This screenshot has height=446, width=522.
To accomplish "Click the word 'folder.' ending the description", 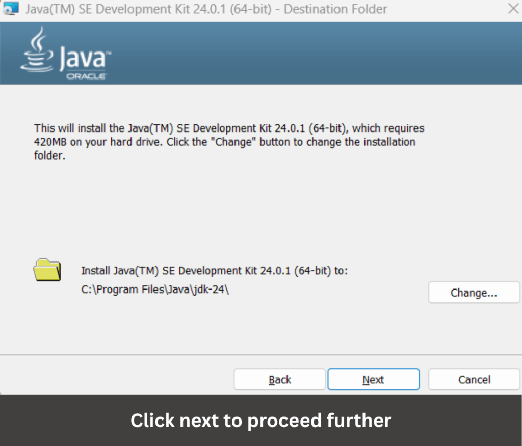I will [x=49, y=155].
